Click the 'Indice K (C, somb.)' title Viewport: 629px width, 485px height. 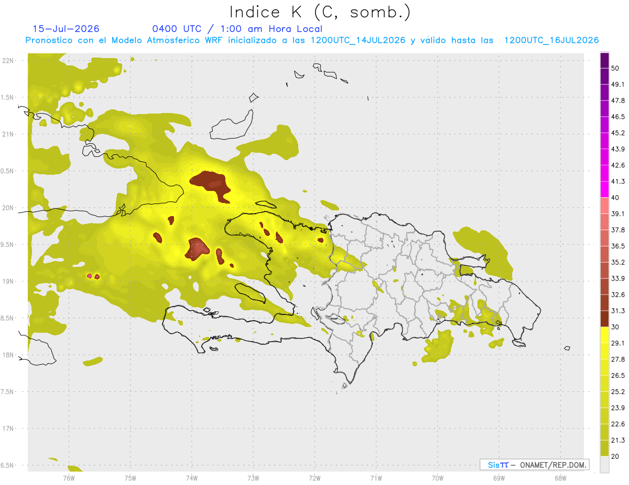pyautogui.click(x=320, y=12)
